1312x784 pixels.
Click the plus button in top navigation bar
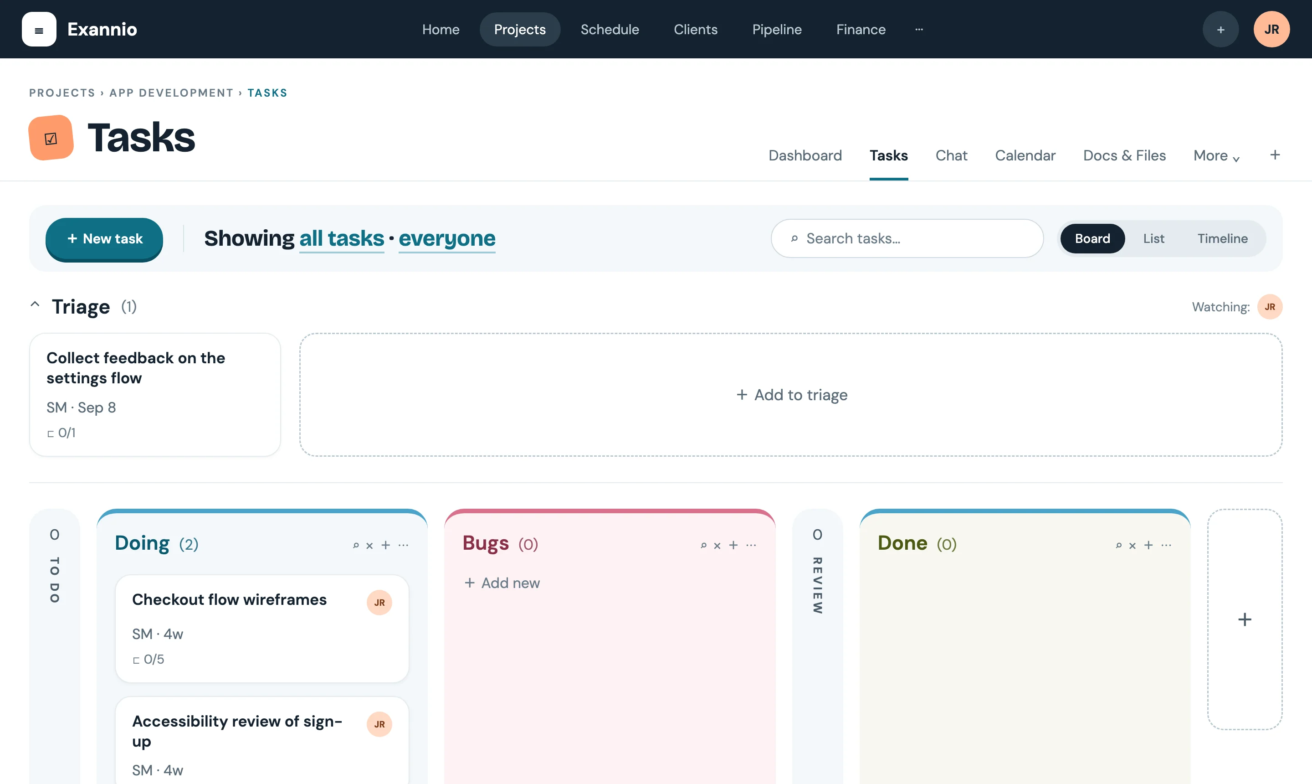coord(1220,30)
